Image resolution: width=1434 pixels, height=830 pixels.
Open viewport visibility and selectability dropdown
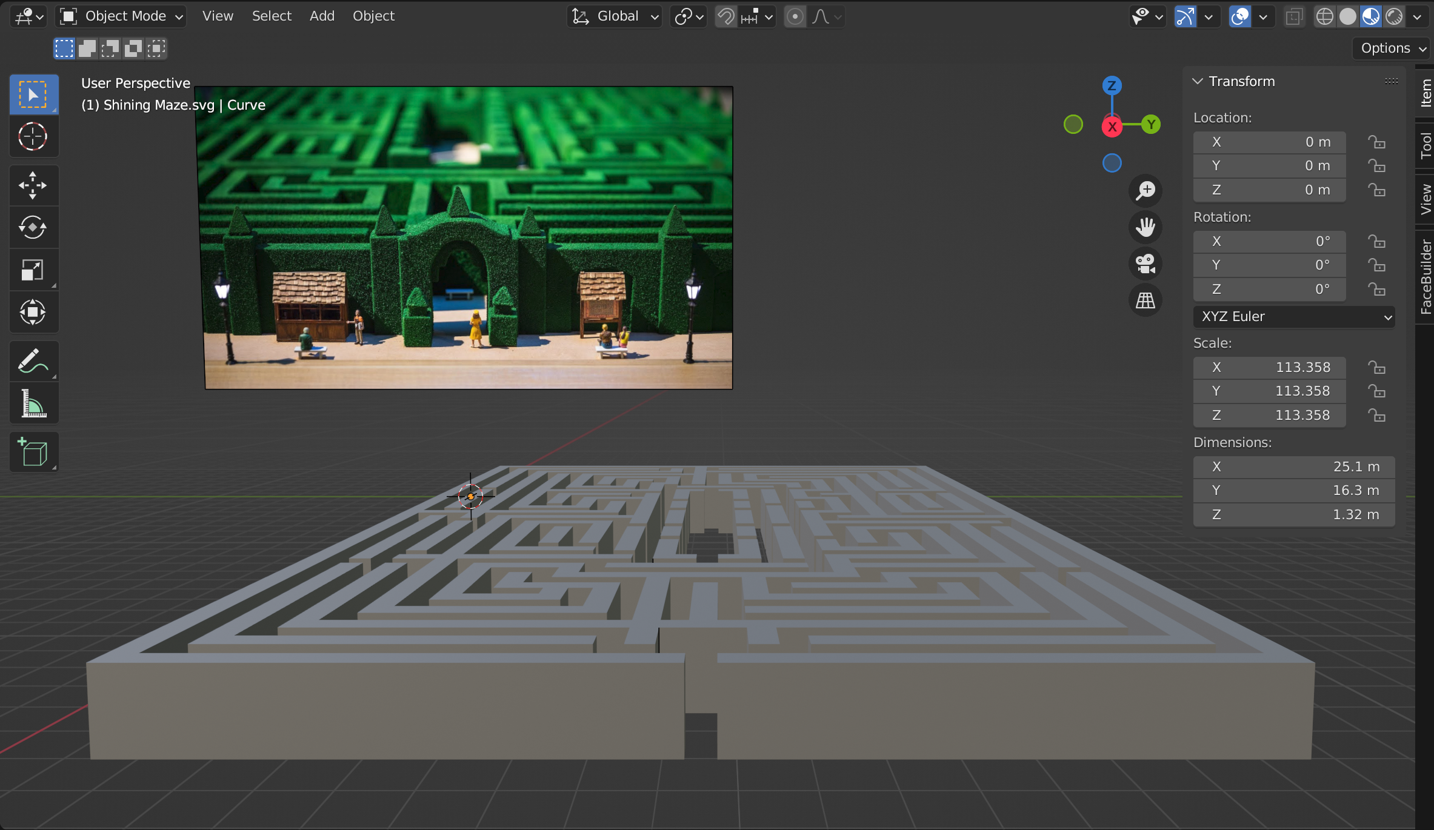pyautogui.click(x=1148, y=16)
